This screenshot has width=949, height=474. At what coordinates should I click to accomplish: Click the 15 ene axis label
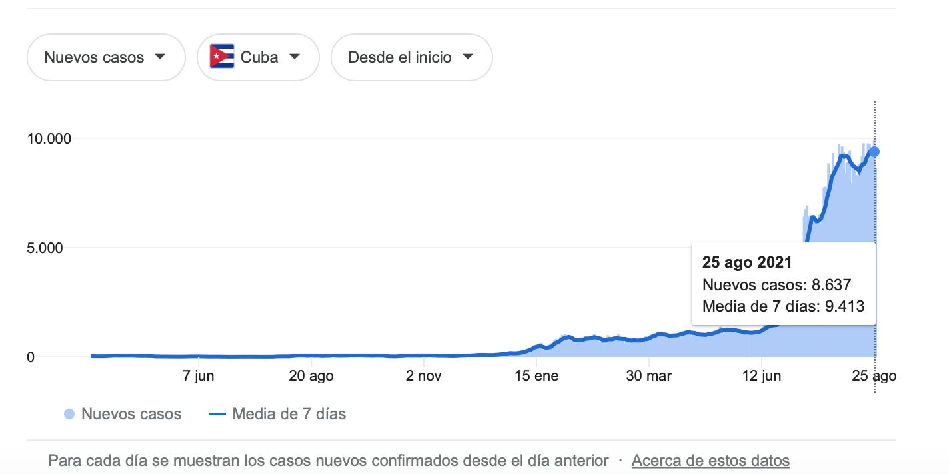coord(537,376)
